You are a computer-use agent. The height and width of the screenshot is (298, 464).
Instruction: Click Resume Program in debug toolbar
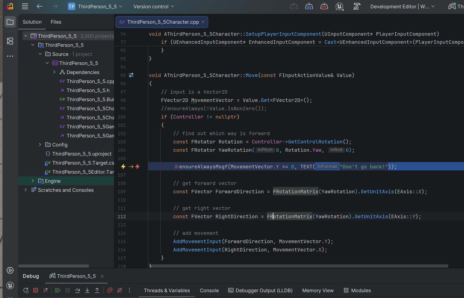click(58, 290)
